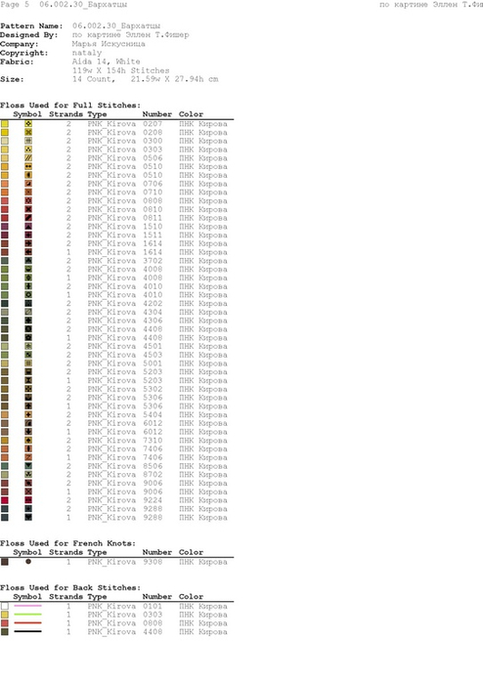Click the French knot floss number 9308
The height and width of the screenshot is (683, 483).
153,562
